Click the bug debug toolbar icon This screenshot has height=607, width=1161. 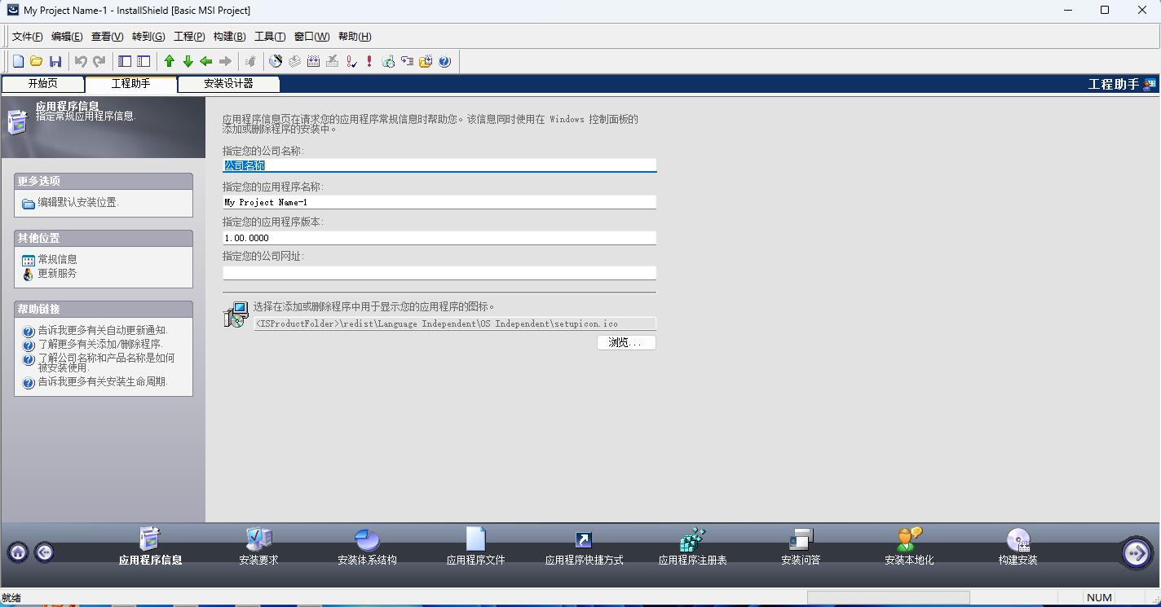[251, 61]
